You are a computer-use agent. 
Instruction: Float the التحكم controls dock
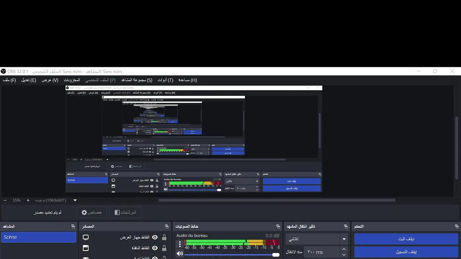pos(457,226)
